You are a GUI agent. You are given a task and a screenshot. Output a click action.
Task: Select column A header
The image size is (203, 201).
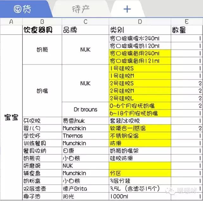click(x=11, y=22)
